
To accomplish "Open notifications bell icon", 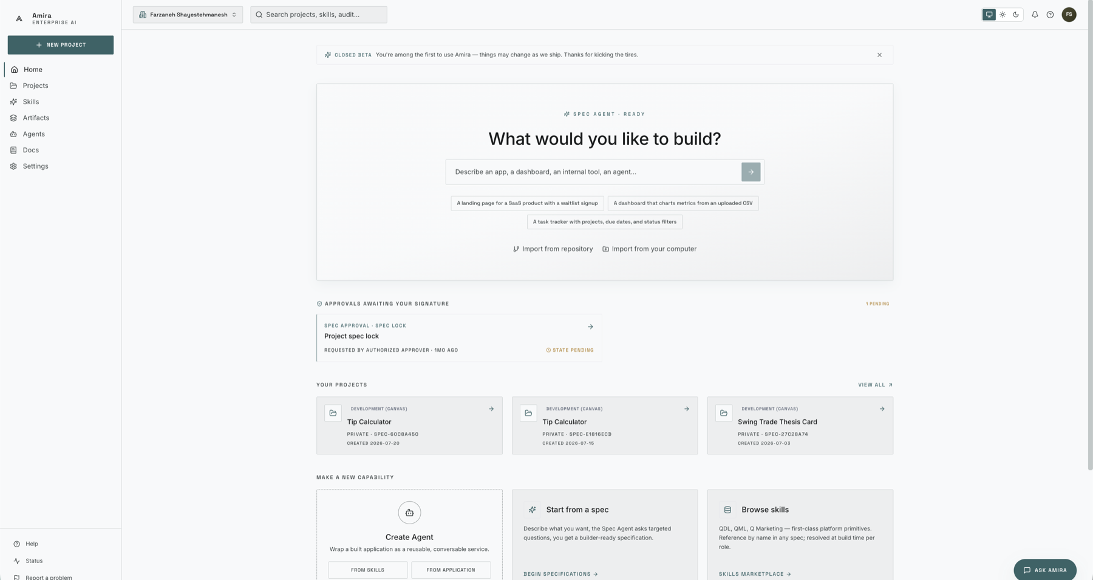I will [1035, 15].
